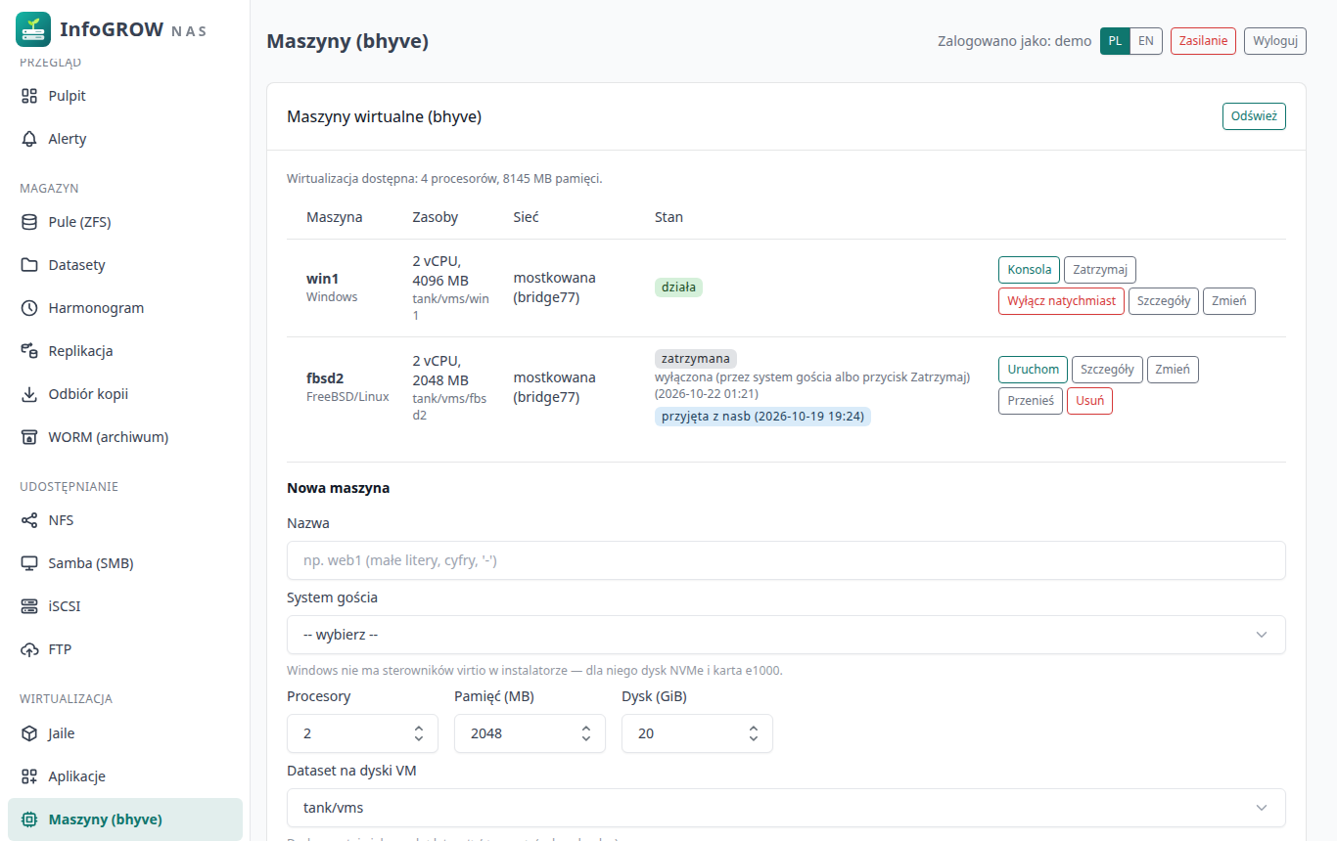The height and width of the screenshot is (841, 1337).
Task: Click Wyloguj button
Action: pos(1275,41)
